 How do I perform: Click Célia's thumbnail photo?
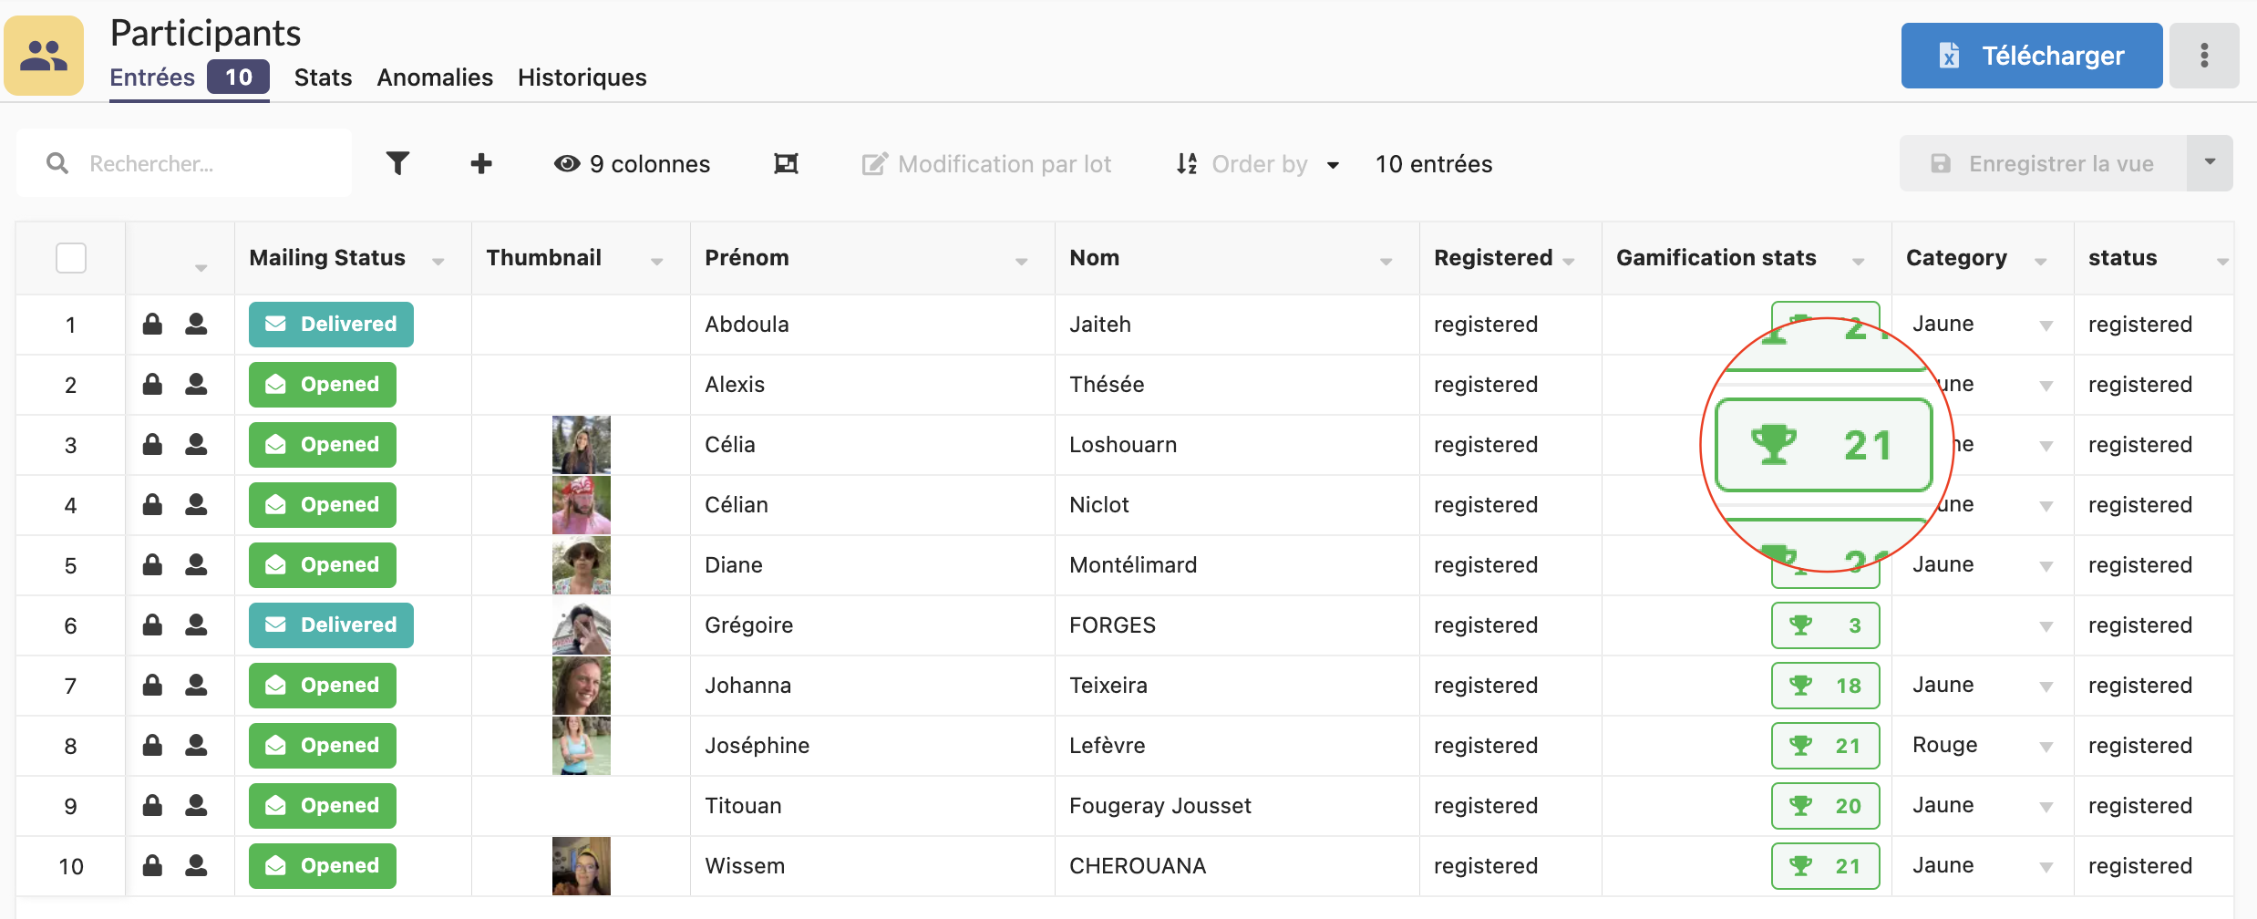pos(581,445)
